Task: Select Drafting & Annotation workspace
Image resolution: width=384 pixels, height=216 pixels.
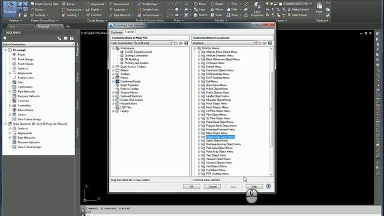Action: 136,56
